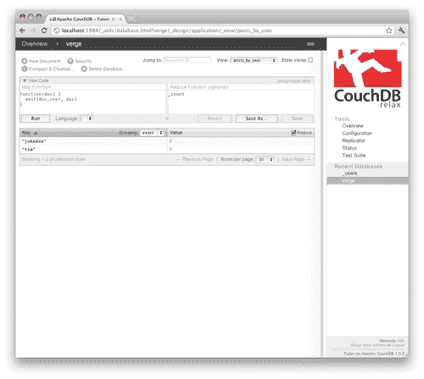Change the Rows per page dropdown

pos(265,160)
